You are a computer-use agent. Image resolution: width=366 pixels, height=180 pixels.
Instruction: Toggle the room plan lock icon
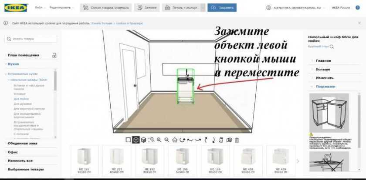pyautogui.click(x=54, y=55)
